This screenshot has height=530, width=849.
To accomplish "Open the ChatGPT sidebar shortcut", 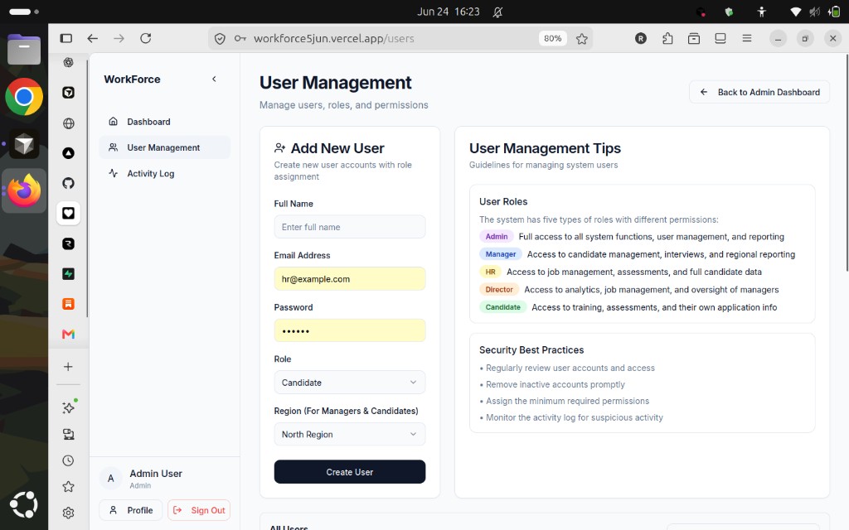I will pos(68,62).
